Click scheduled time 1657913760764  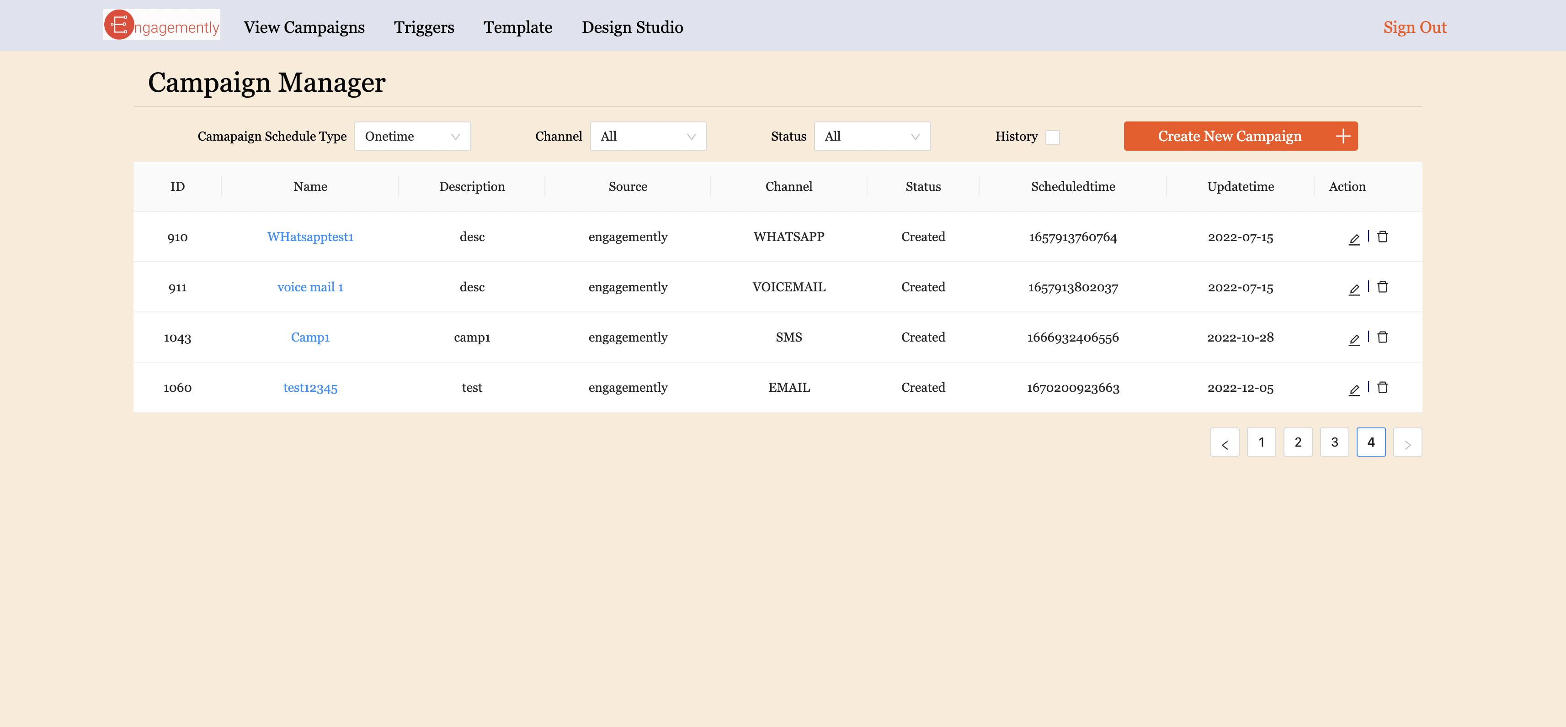pyautogui.click(x=1073, y=237)
